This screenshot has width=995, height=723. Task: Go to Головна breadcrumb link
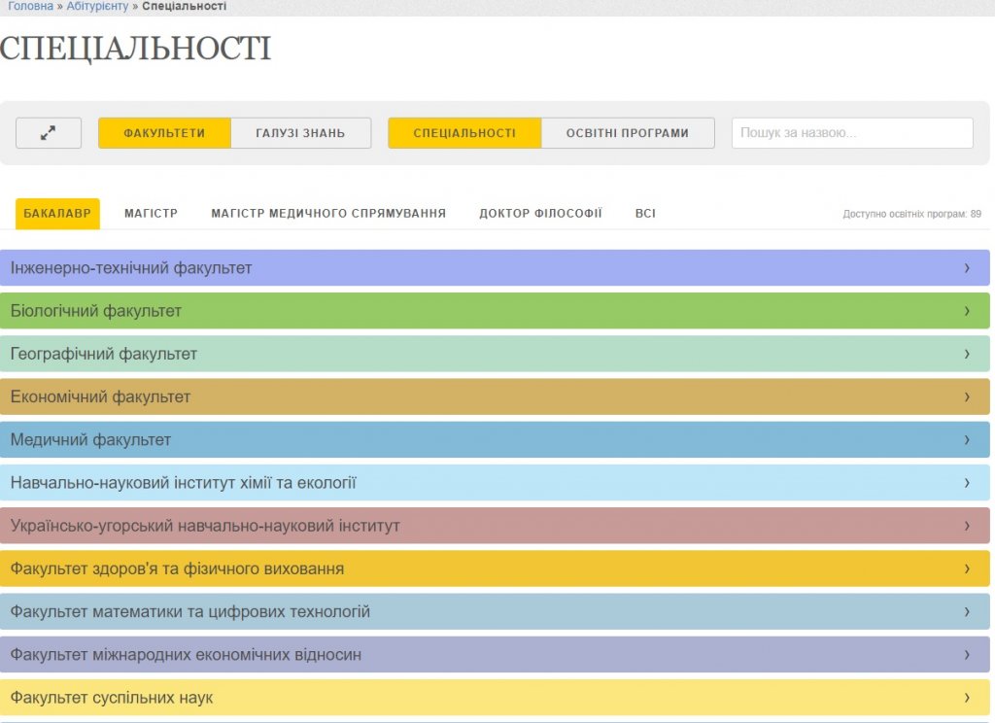30,6
